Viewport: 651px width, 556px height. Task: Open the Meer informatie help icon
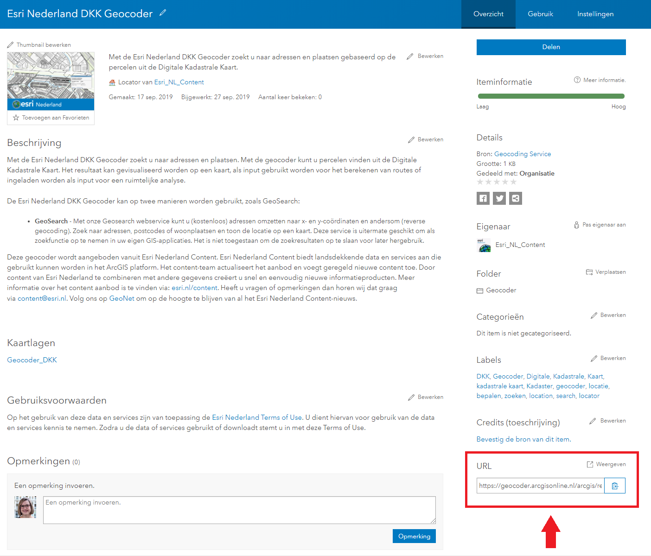click(577, 80)
